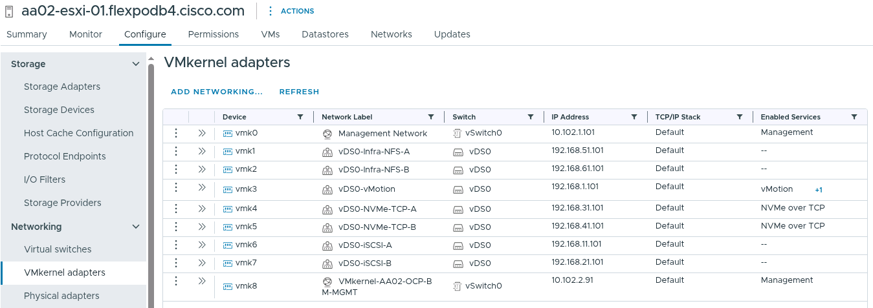Open Host Cache Configuration
Viewport: 873px width, 308px height.
(x=78, y=133)
